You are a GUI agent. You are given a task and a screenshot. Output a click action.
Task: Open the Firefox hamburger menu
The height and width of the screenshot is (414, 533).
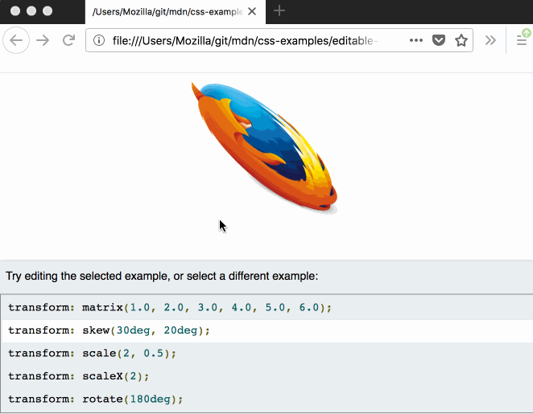coord(522,40)
